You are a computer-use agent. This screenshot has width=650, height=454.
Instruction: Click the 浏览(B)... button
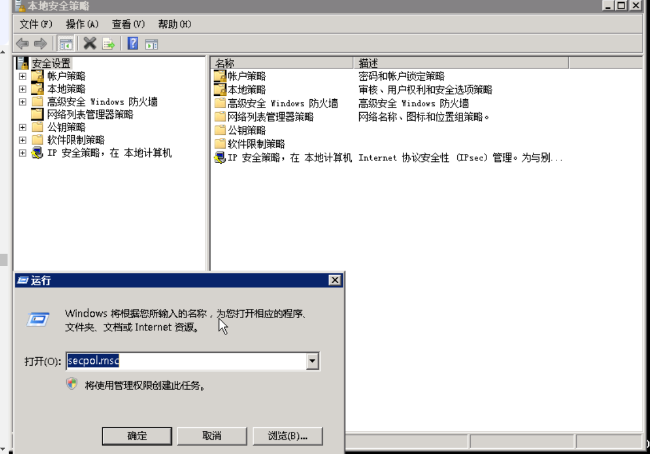(287, 436)
